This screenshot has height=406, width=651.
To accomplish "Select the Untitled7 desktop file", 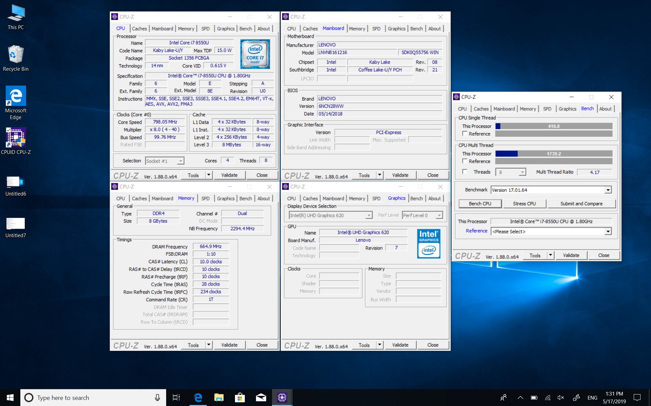I will tap(16, 227).
